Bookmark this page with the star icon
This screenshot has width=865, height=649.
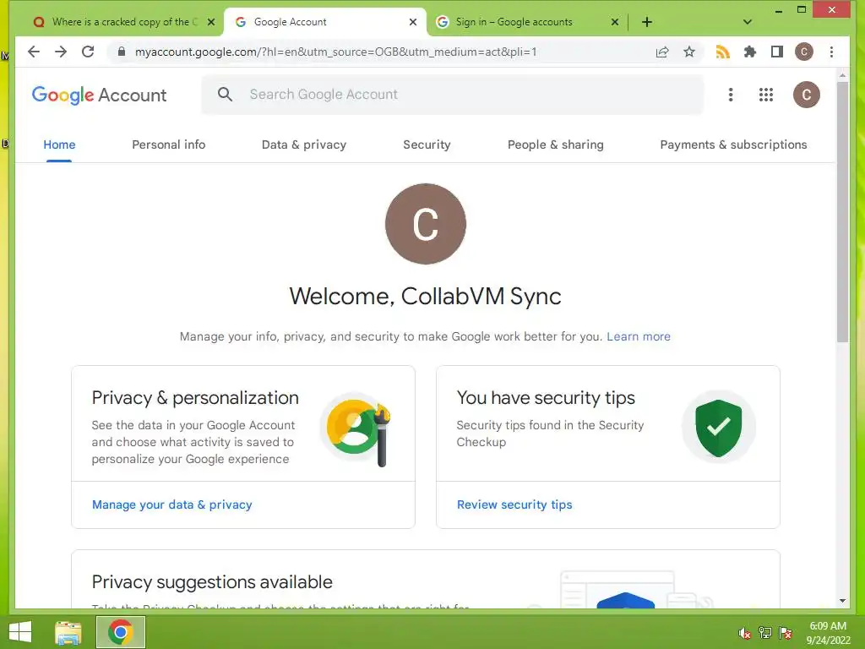click(x=689, y=52)
